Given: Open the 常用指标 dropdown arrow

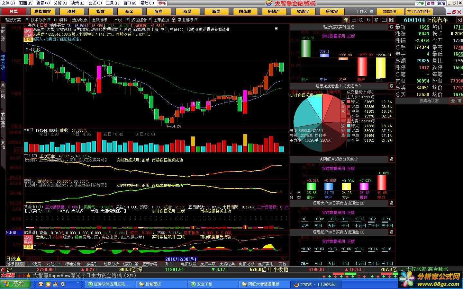Looking at the screenshot, I should click(195, 20).
